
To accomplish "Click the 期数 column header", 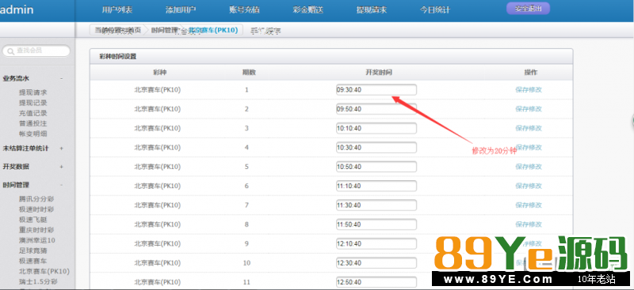I will [249, 73].
